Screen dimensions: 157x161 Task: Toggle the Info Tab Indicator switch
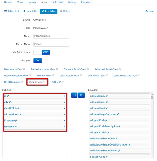click(42, 52)
